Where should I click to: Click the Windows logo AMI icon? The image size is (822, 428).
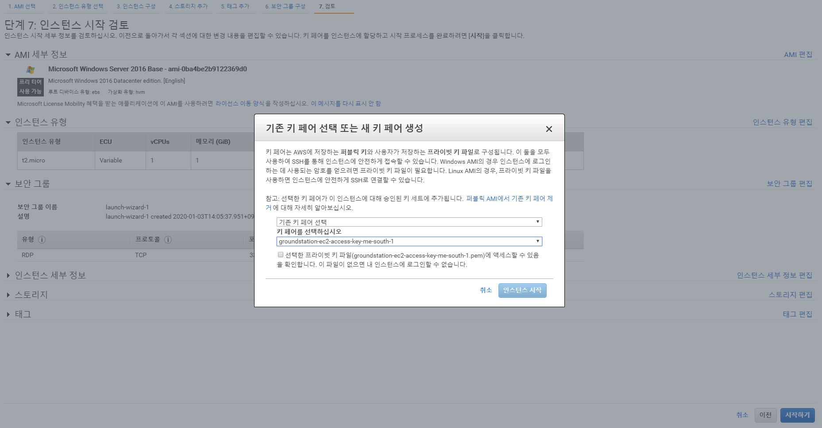click(30, 69)
